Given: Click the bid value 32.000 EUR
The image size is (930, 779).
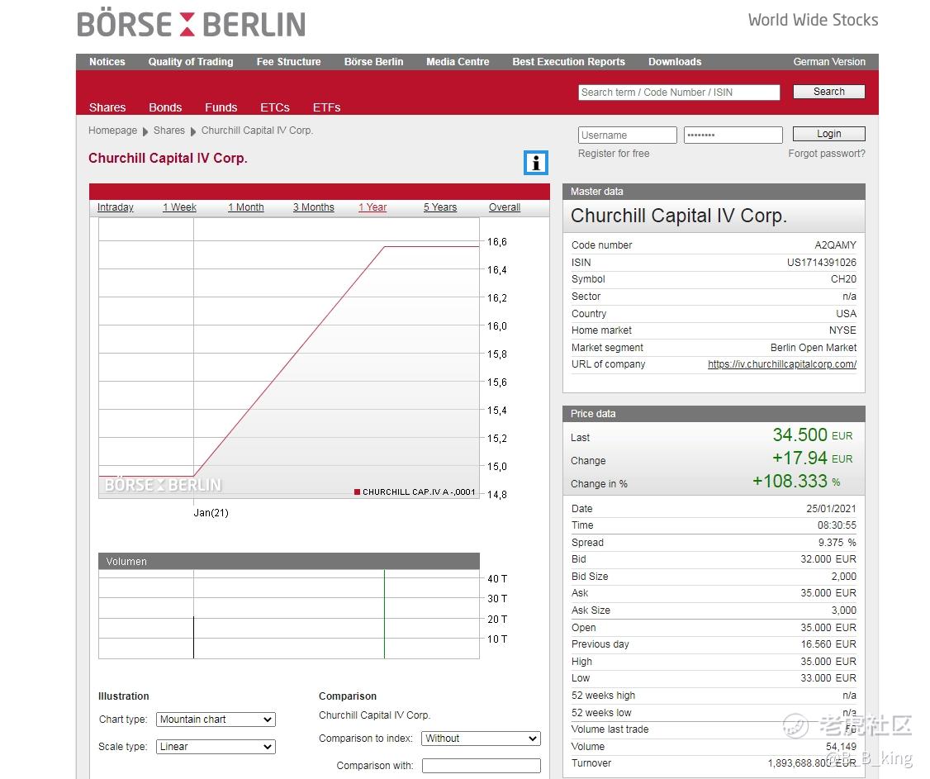Looking at the screenshot, I should (x=828, y=559).
